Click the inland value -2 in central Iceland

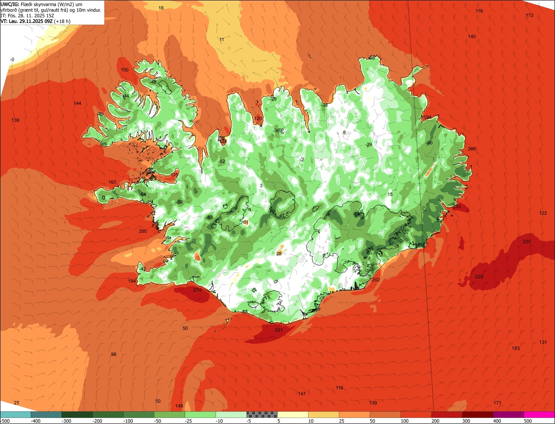(x=302, y=160)
